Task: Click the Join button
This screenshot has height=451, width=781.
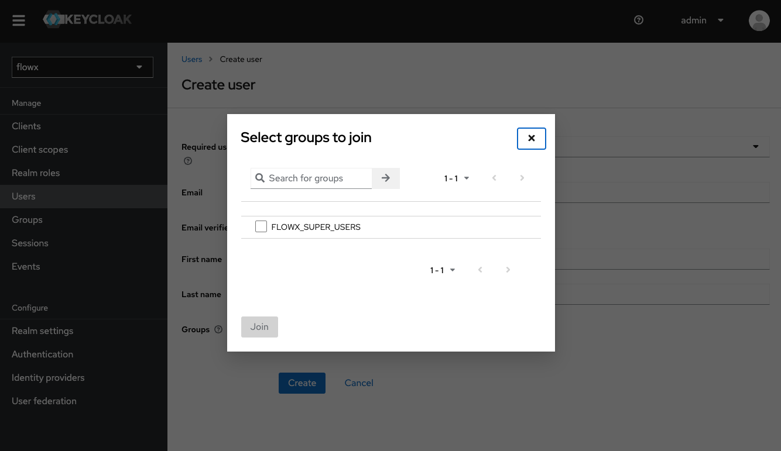Action: [259, 327]
